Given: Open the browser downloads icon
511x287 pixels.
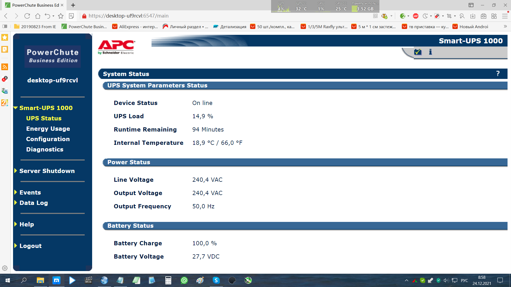Looking at the screenshot, I should (x=473, y=16).
